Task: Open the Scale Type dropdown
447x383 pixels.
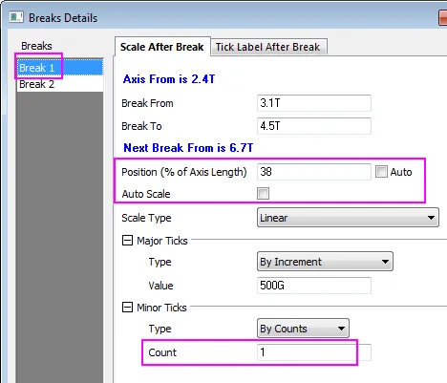Action: [348, 218]
